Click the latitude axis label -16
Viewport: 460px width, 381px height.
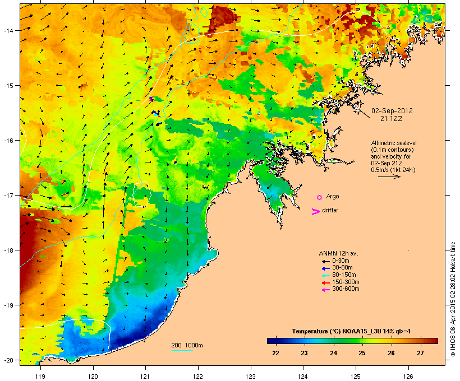(8, 141)
